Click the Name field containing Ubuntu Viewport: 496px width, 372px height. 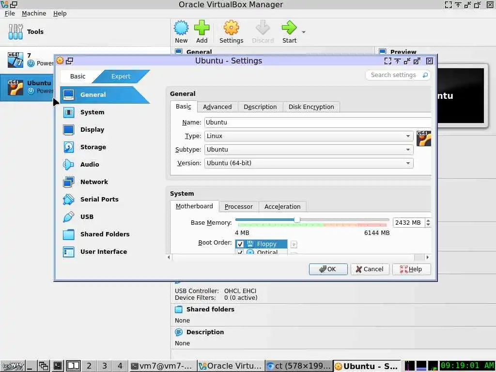coord(318,123)
